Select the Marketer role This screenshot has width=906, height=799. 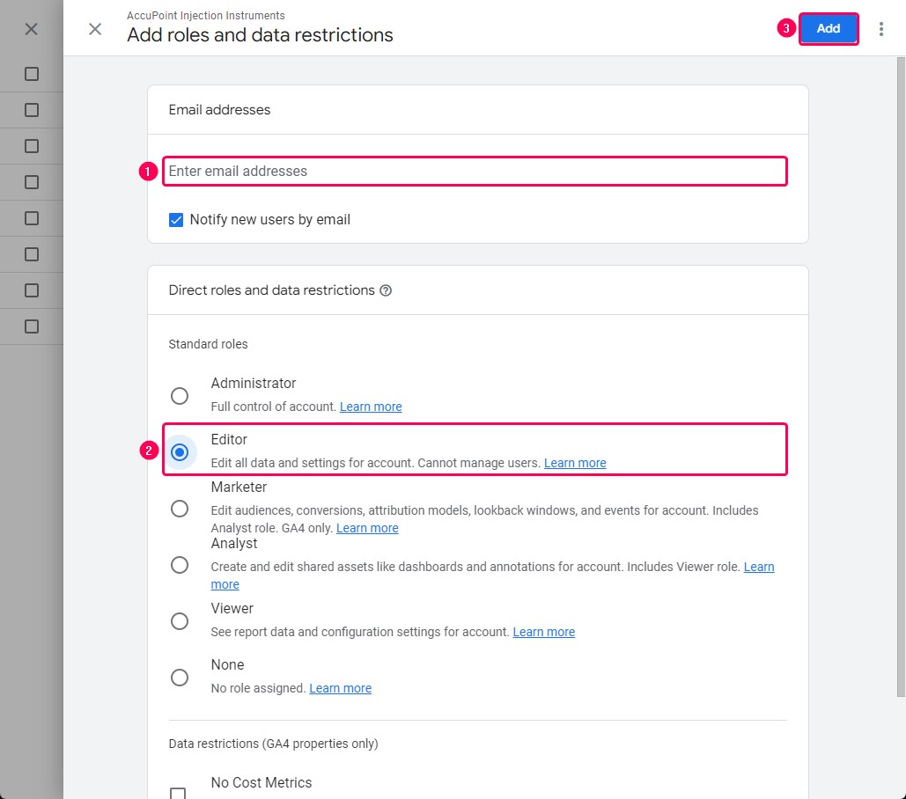coord(179,508)
